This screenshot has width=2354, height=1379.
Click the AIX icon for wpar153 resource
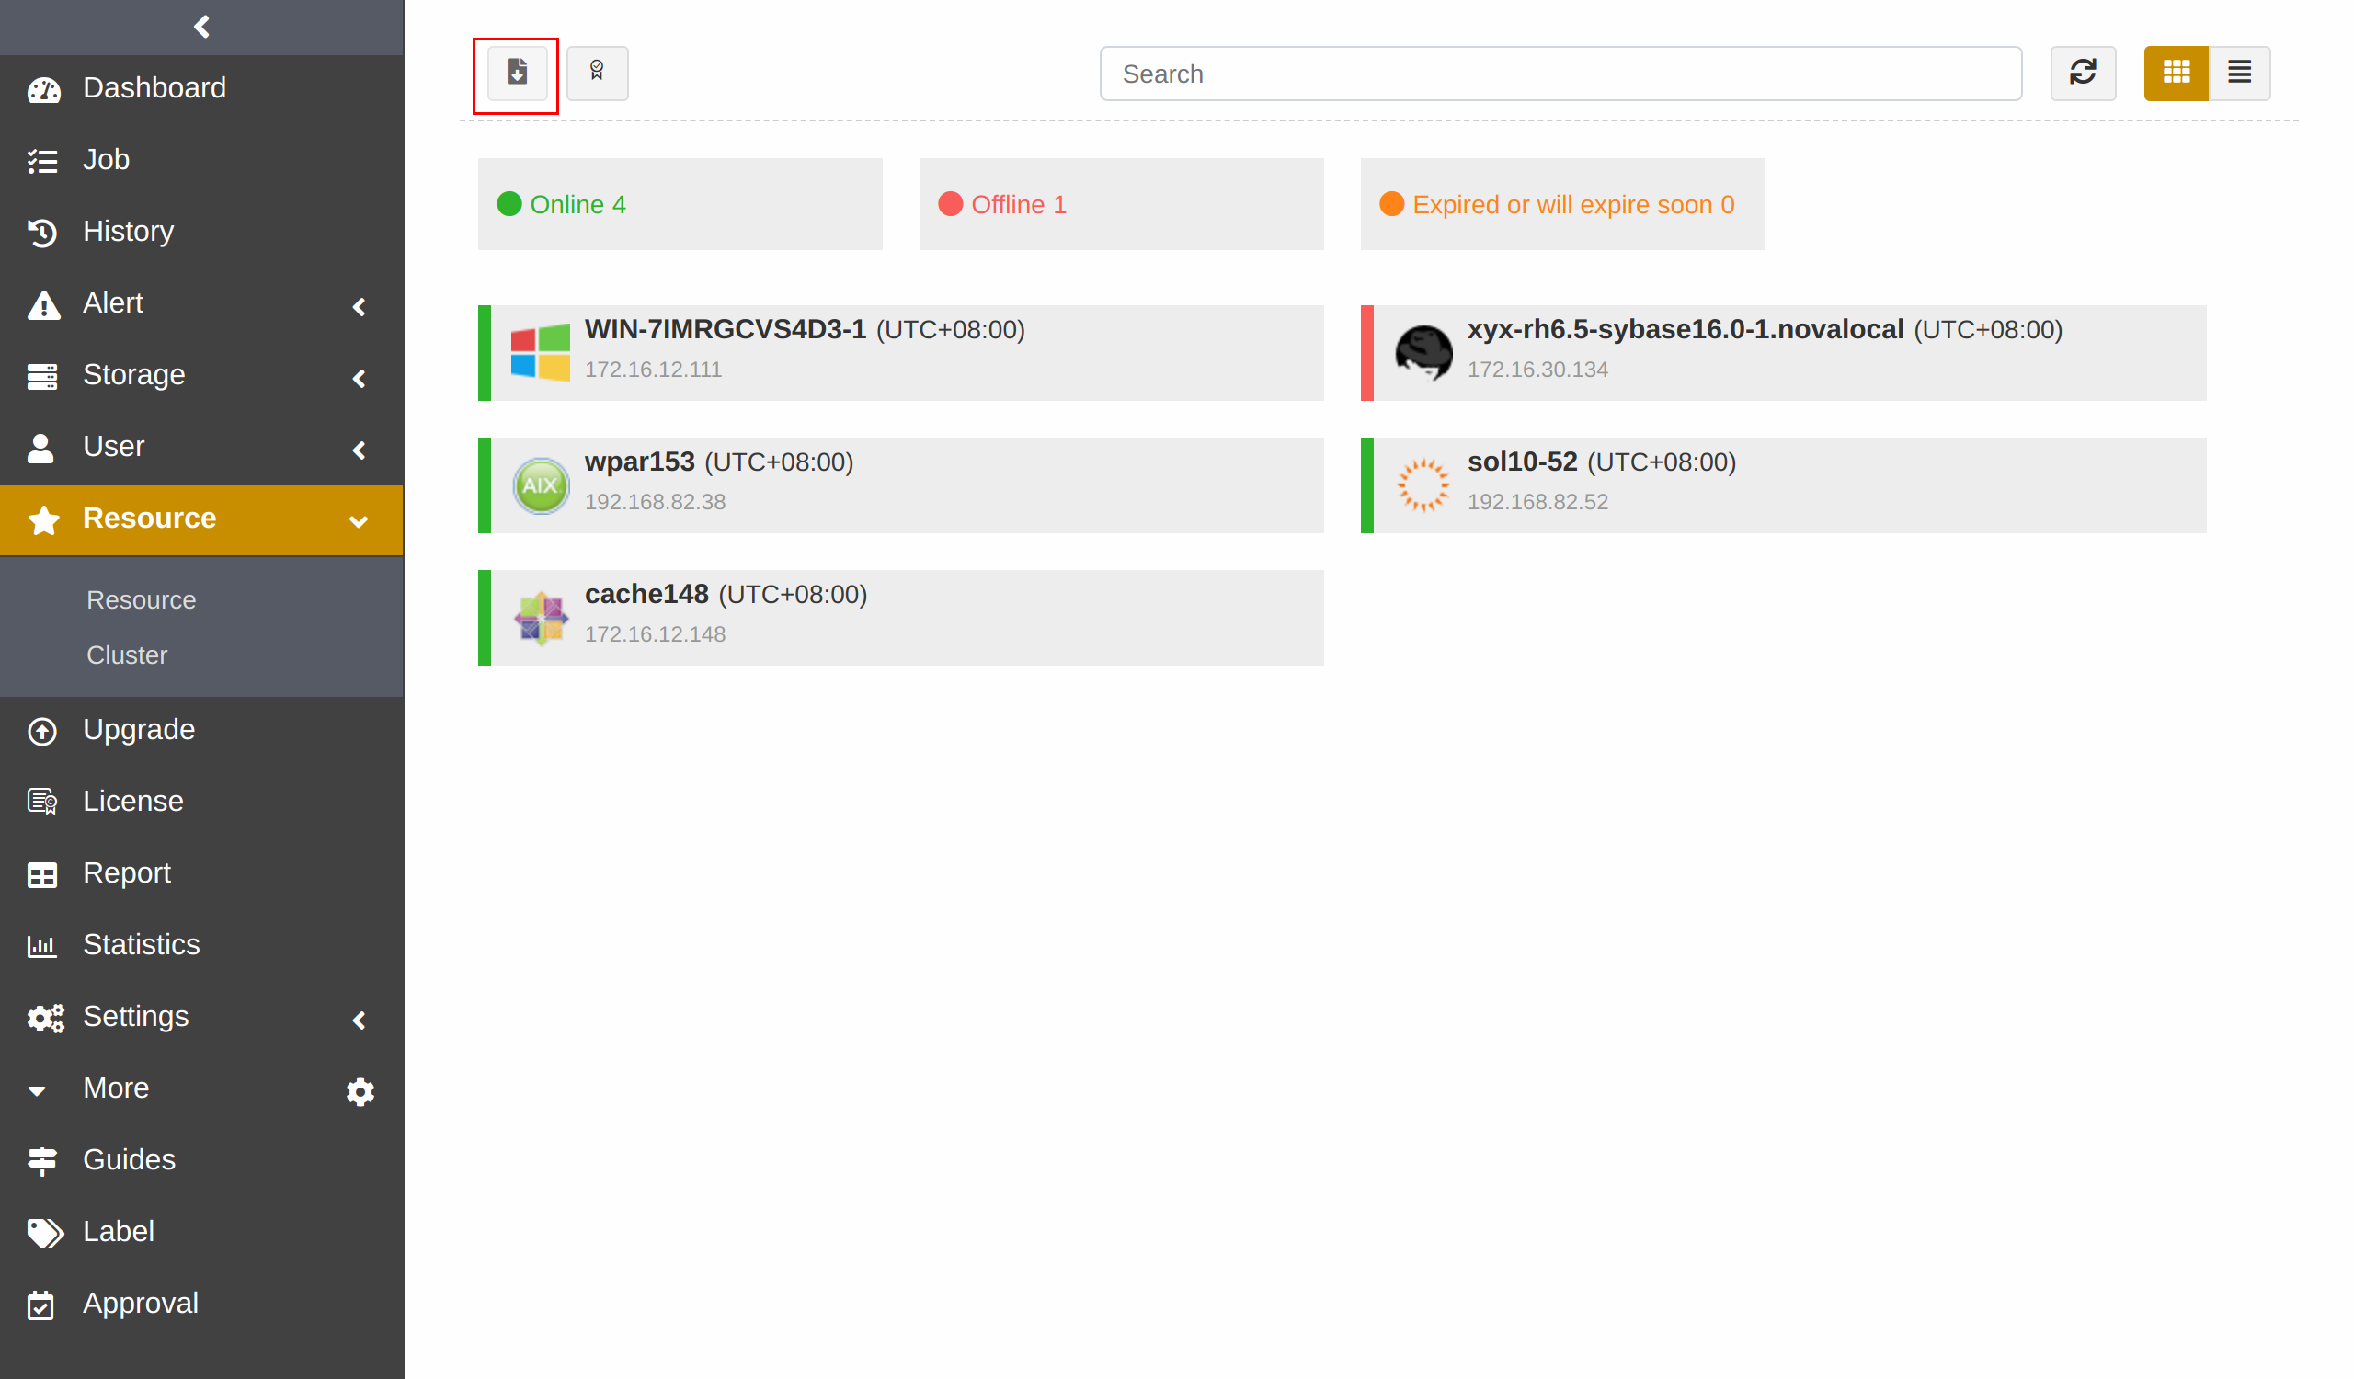click(543, 481)
